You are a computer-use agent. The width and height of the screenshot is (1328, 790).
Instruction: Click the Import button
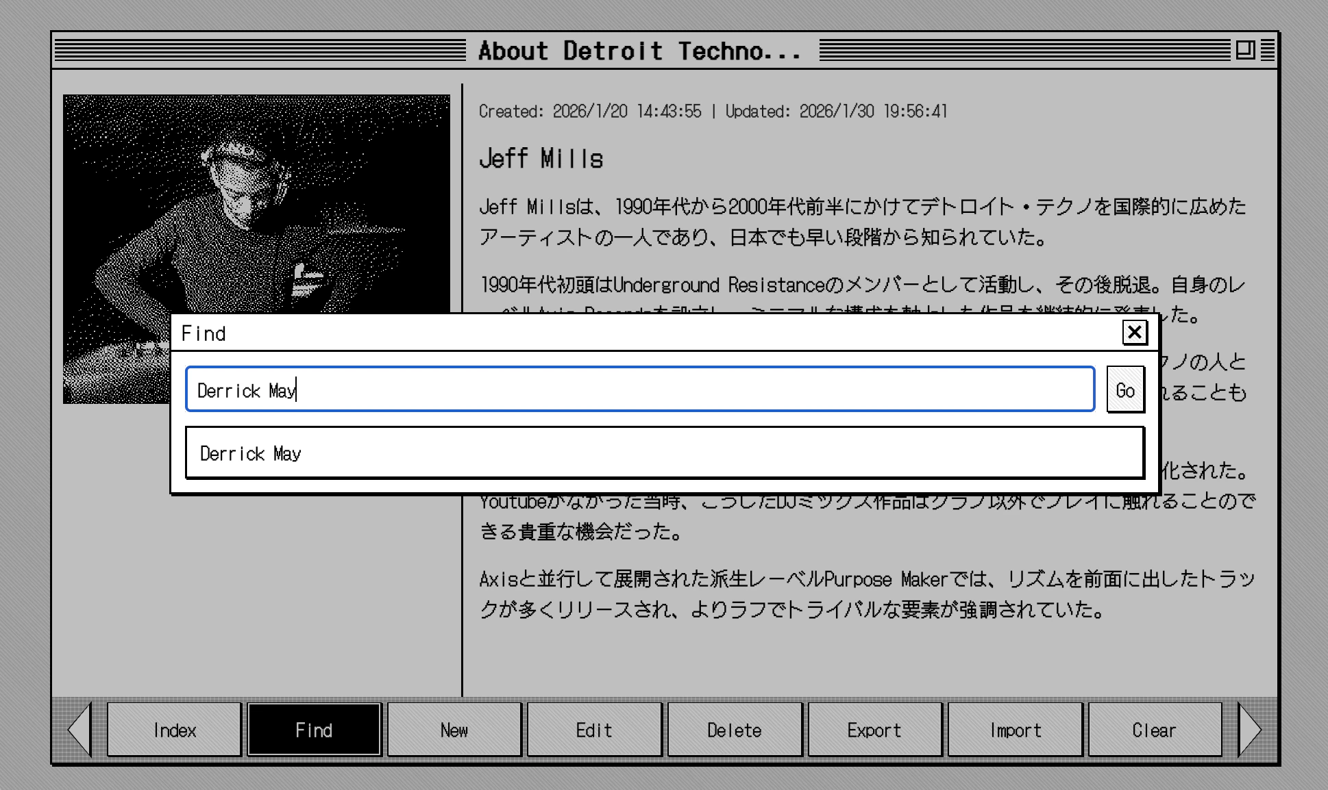point(1015,730)
